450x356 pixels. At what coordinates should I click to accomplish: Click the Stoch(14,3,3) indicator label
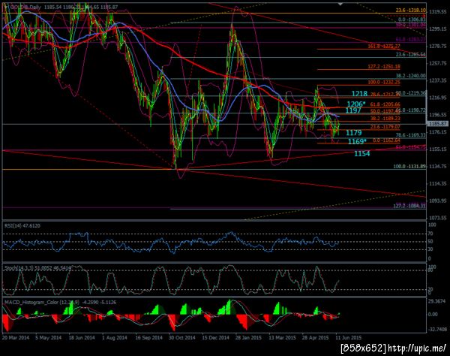pos(38,268)
